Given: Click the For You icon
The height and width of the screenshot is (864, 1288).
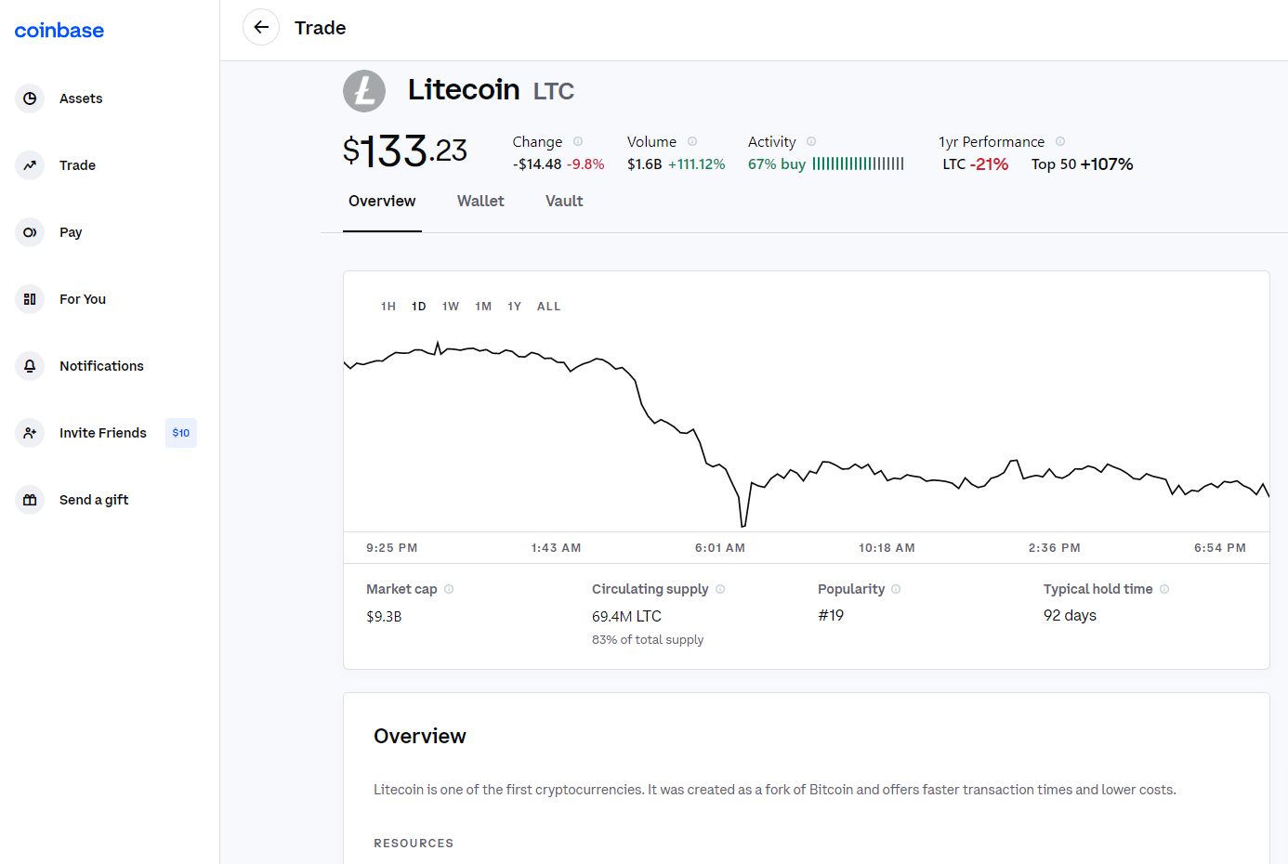Looking at the screenshot, I should pyautogui.click(x=30, y=299).
